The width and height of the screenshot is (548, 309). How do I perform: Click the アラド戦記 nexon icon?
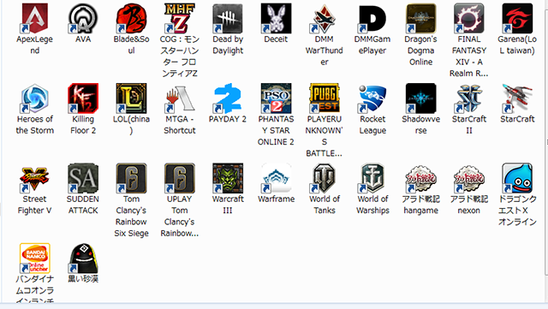468,178
